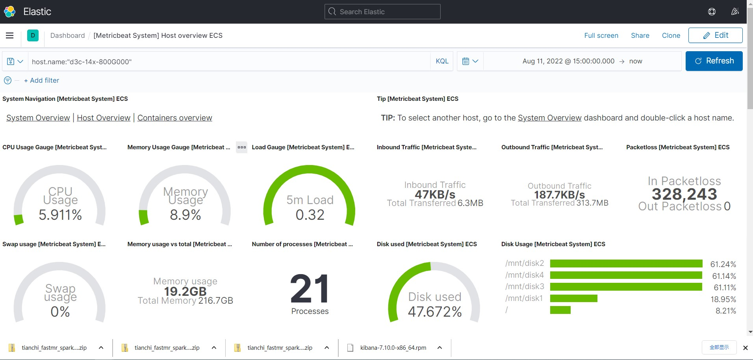Image resolution: width=753 pixels, height=360 pixels.
Task: Expand options for third tianchi_fastmr_spark zip download
Action: 326,348
